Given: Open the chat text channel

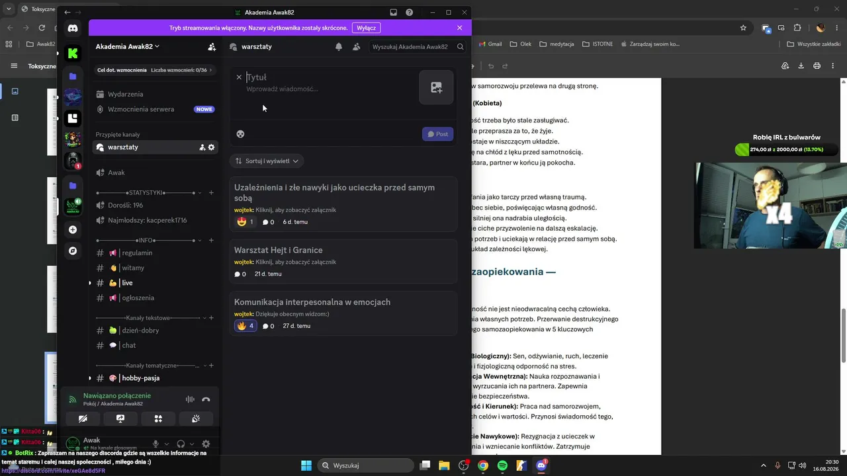Looking at the screenshot, I should (155, 345).
